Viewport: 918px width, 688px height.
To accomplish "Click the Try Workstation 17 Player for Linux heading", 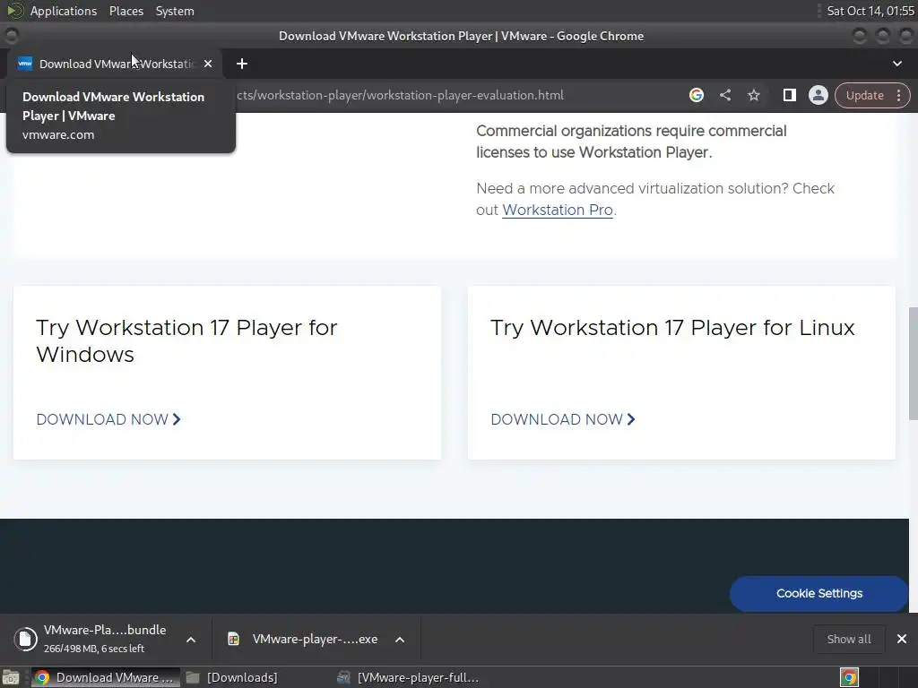I will (672, 328).
